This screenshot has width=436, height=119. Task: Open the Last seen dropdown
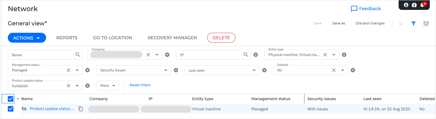pos(222,70)
